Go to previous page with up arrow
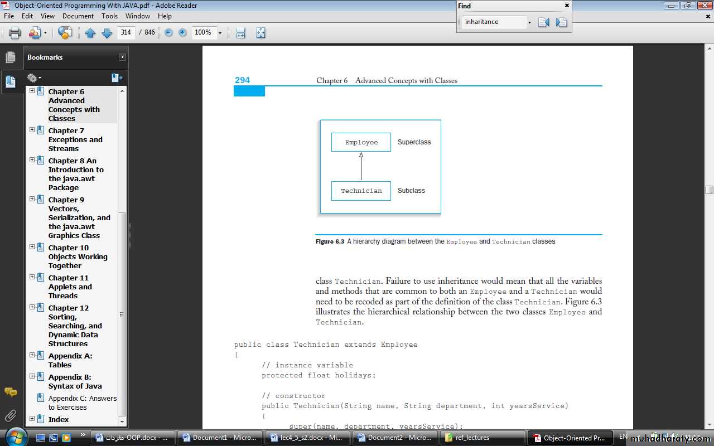 click(x=90, y=33)
